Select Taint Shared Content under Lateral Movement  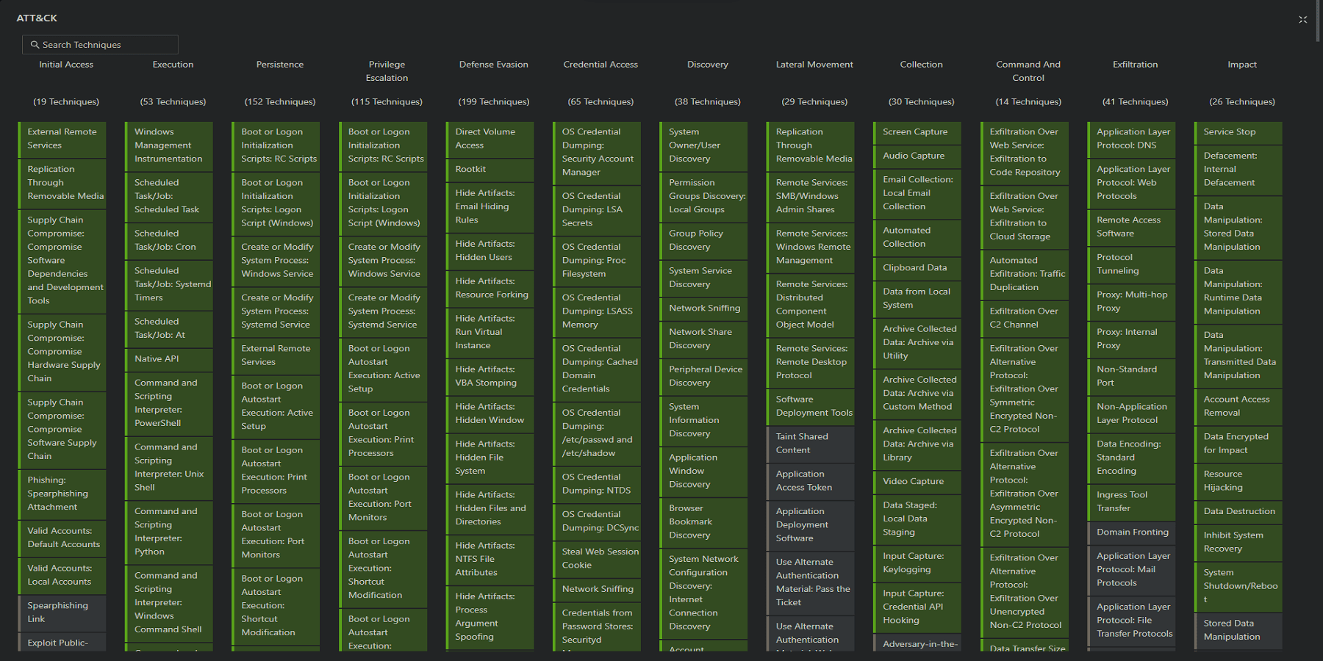point(810,444)
